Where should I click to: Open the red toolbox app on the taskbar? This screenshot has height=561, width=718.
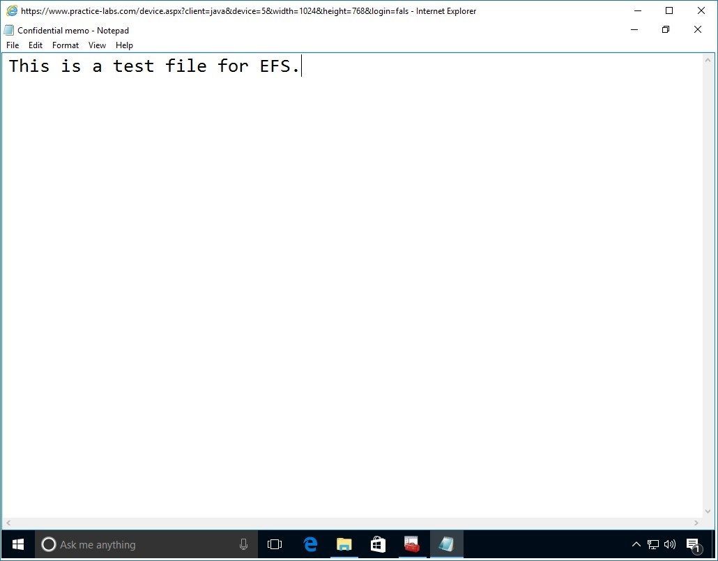(x=411, y=544)
